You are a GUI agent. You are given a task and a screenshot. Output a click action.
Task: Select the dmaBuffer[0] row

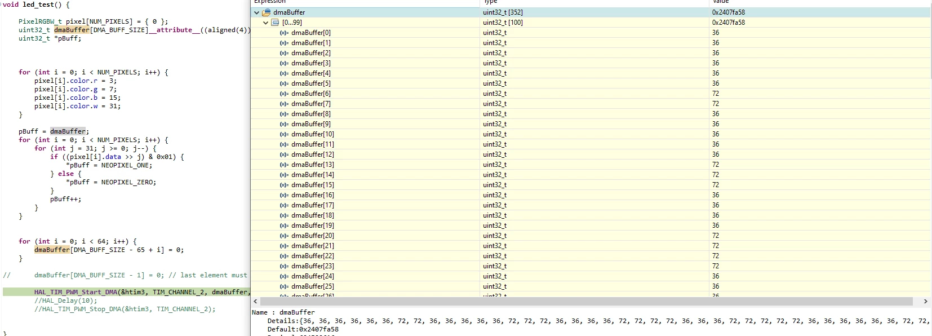click(591, 33)
